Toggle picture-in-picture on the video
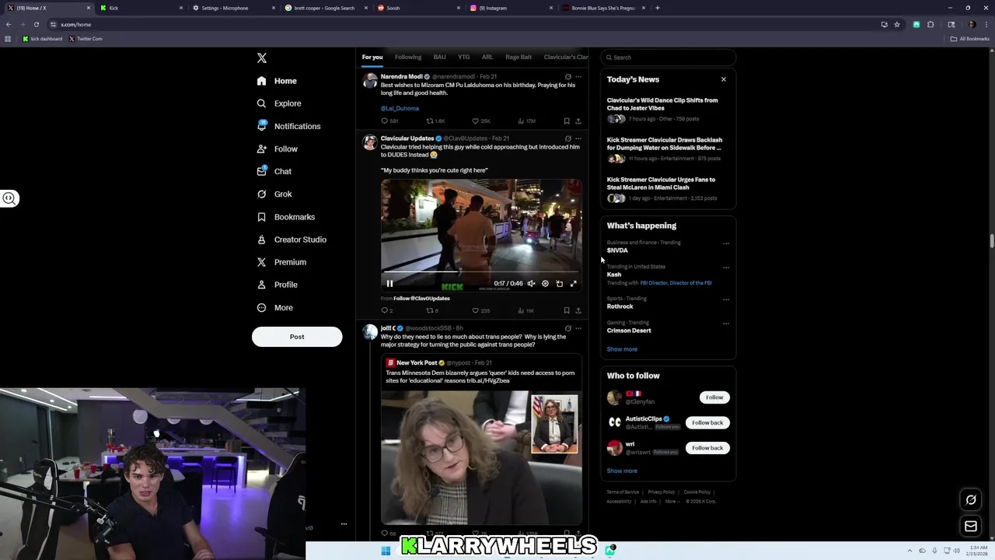 click(x=560, y=284)
